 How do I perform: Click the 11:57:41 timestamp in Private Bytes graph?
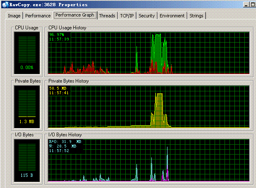pyautogui.click(x=59, y=93)
